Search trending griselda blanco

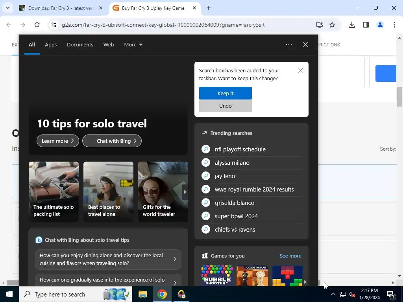(251, 203)
